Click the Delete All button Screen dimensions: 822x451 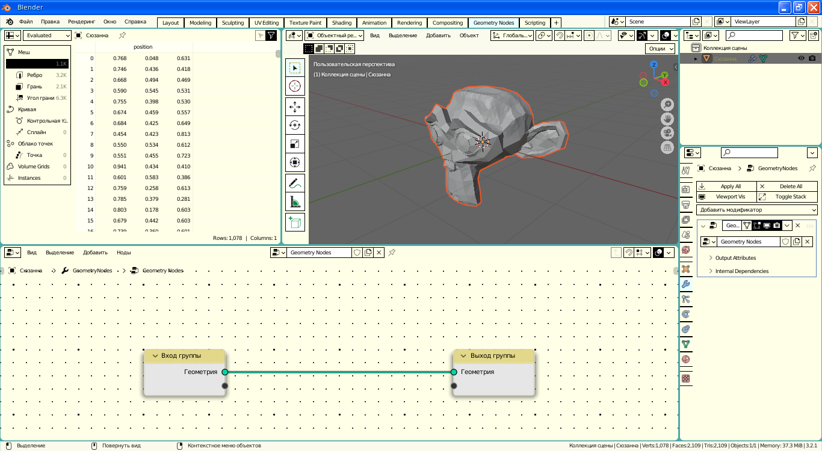(x=787, y=186)
